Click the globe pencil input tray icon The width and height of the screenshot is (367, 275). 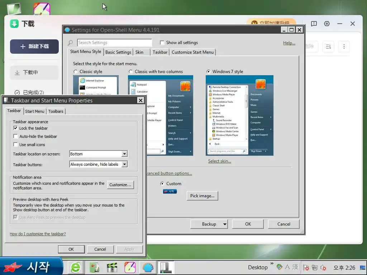[279, 267]
